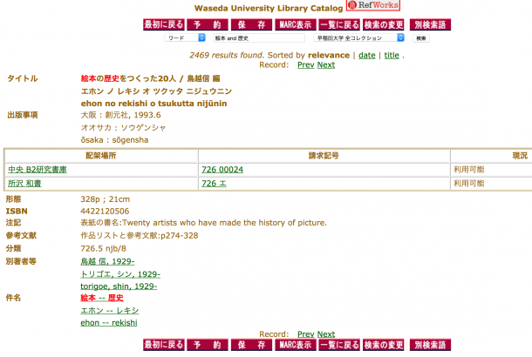Viewport: 532px width, 357px height.
Task: Click bottom 予約 reservation button
Action: click(208, 345)
